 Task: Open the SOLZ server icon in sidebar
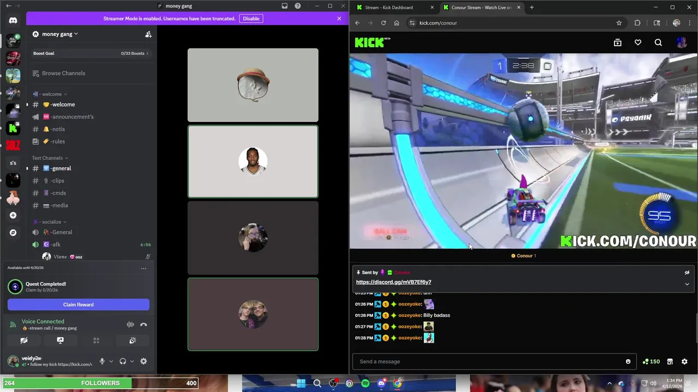click(x=13, y=145)
